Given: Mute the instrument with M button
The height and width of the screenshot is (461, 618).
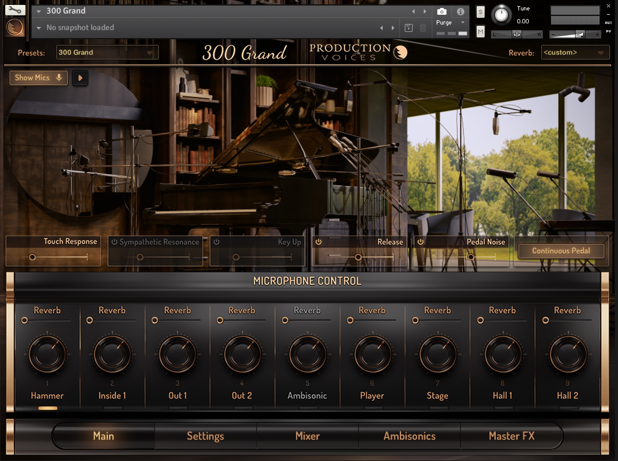Looking at the screenshot, I should tap(480, 32).
